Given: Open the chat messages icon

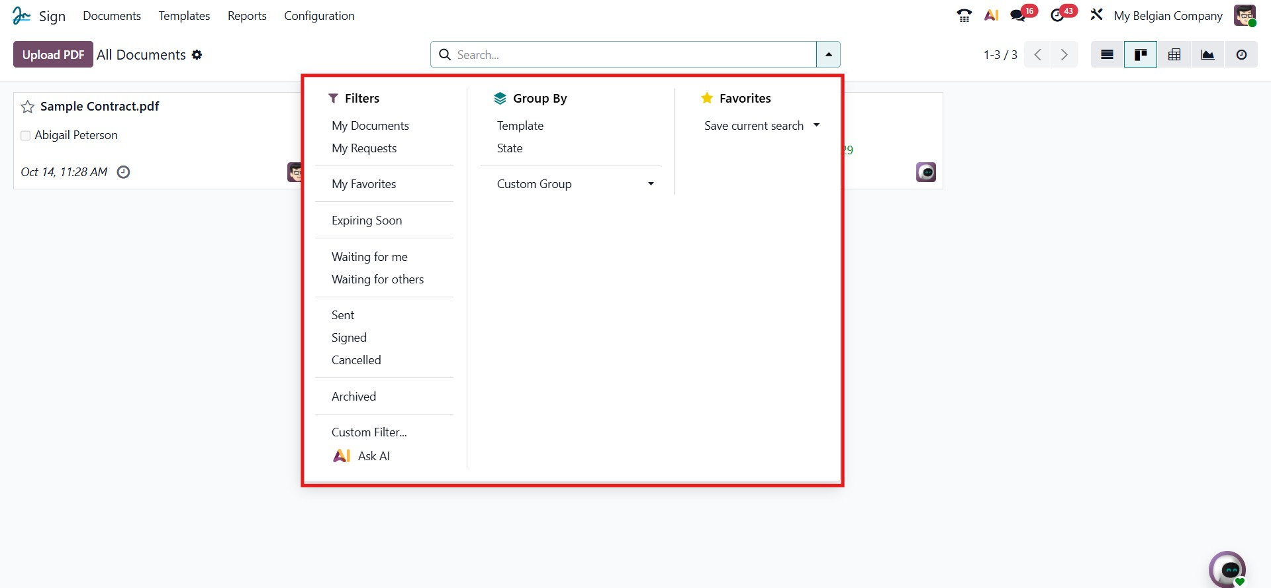Looking at the screenshot, I should click(x=1018, y=16).
